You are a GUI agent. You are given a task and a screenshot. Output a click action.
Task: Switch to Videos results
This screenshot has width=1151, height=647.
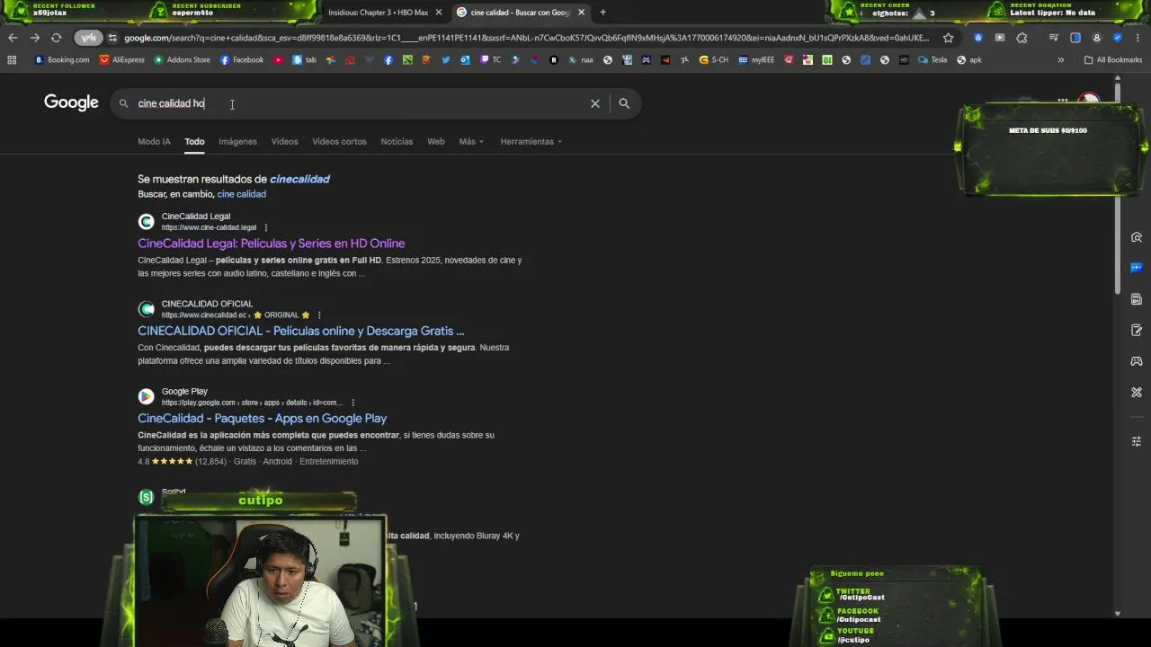pyautogui.click(x=284, y=141)
